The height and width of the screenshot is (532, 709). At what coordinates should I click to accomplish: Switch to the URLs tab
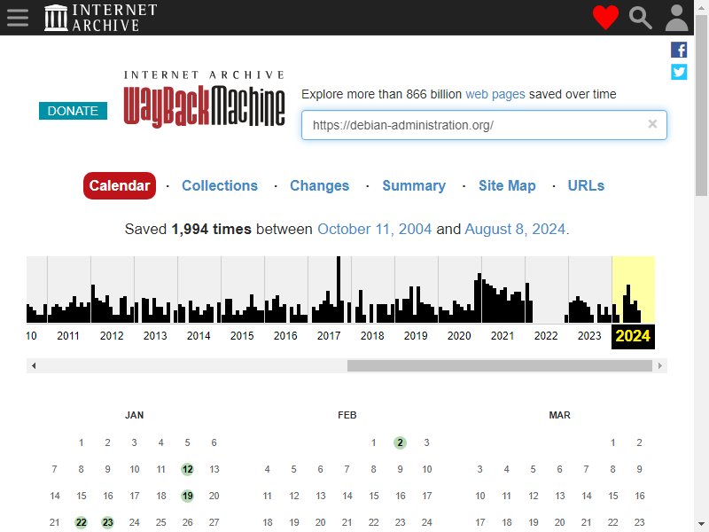coord(586,185)
